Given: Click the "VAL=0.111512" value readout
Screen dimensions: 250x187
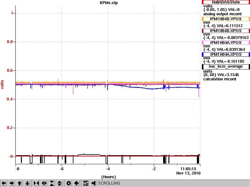Looking at the screenshot, I should coord(230,26).
